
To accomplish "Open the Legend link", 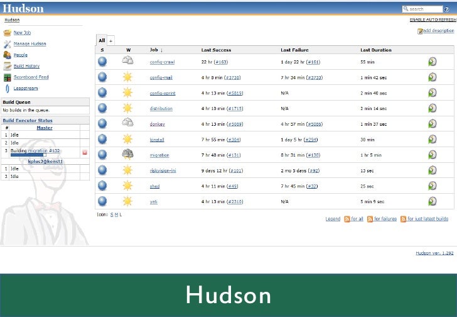I will coord(333,219).
